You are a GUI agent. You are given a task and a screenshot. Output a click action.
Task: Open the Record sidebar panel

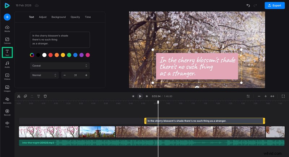click(7, 113)
